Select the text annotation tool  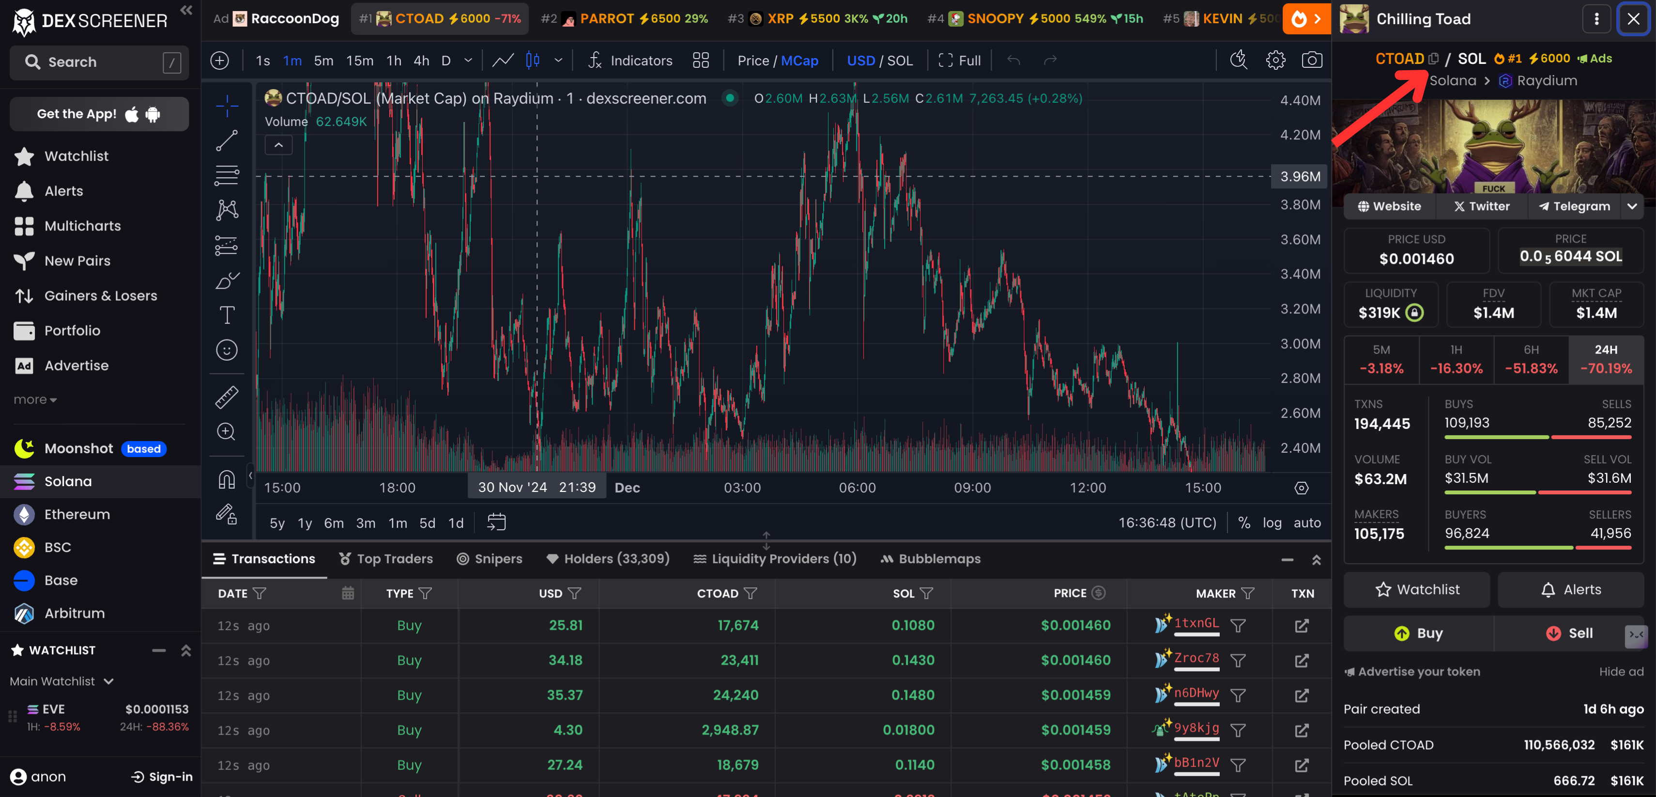[x=226, y=315]
